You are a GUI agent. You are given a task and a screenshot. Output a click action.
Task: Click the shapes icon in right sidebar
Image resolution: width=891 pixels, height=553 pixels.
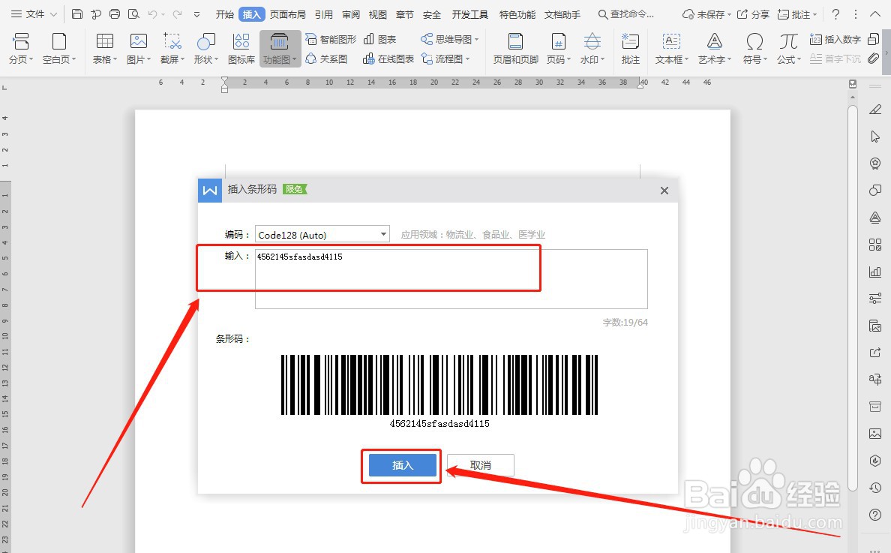[875, 191]
